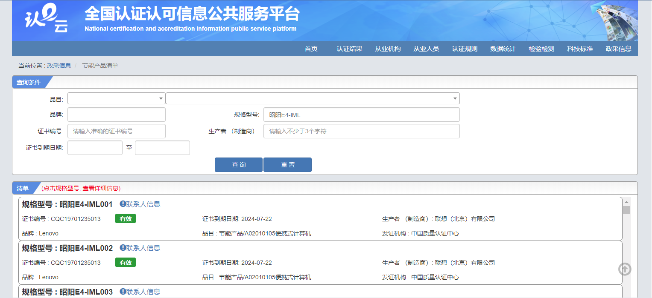Image resolution: width=652 pixels, height=298 pixels.
Task: Click 品牌 Lenovo in 昭阳E4-IML002 row
Action: point(40,277)
